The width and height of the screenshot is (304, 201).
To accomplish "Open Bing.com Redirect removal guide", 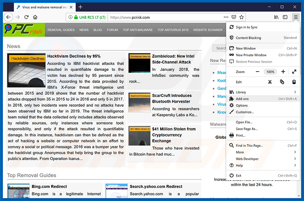I will (x=49, y=186).
